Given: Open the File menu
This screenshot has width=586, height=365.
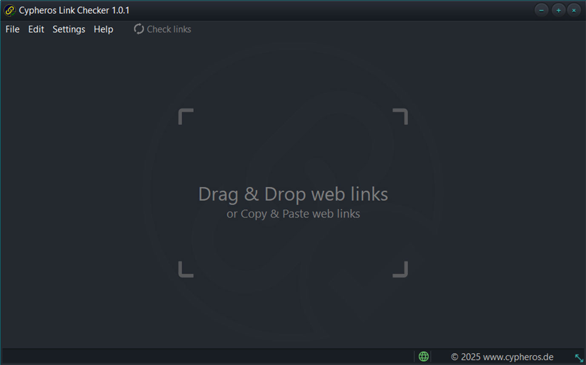Looking at the screenshot, I should point(12,29).
